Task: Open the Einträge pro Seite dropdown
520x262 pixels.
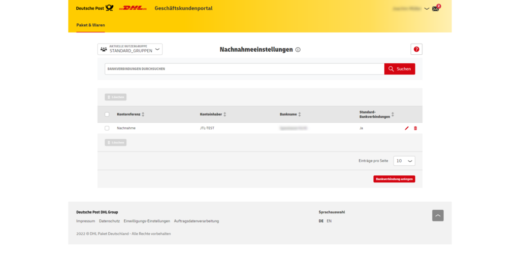Action: tap(404, 161)
